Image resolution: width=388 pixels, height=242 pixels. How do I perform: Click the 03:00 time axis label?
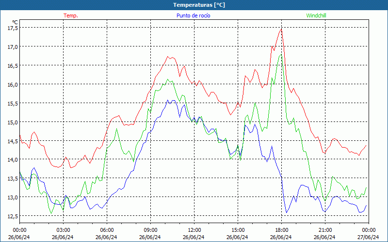[x=63, y=230]
